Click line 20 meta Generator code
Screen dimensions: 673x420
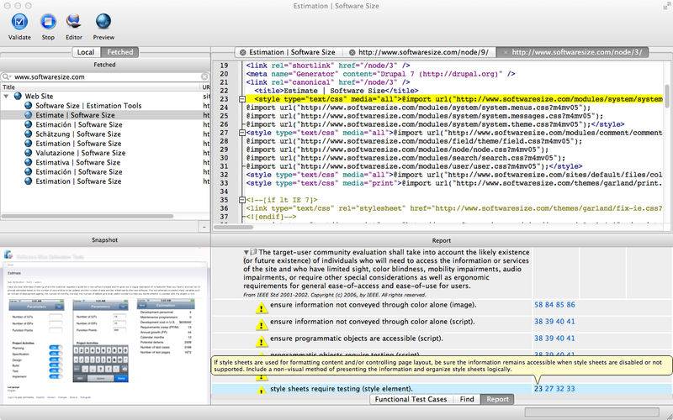[380, 74]
